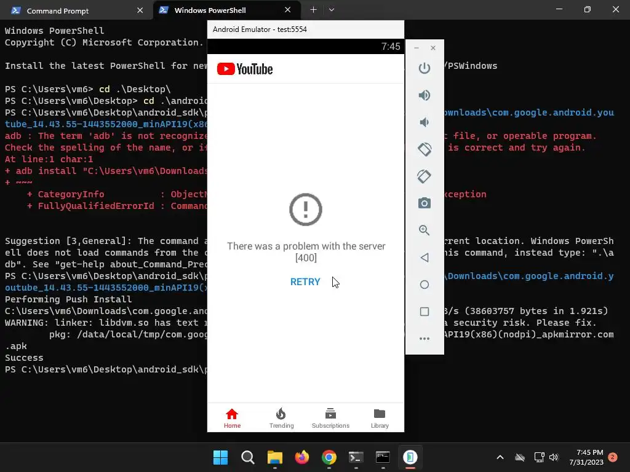The image size is (630, 472).
Task: Rotate emulator right with the lower rotate icon
Action: click(425, 176)
